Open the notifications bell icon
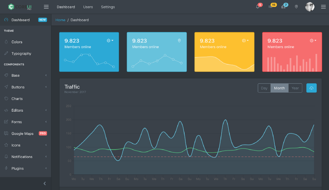329x190 pixels. pyautogui.click(x=258, y=7)
